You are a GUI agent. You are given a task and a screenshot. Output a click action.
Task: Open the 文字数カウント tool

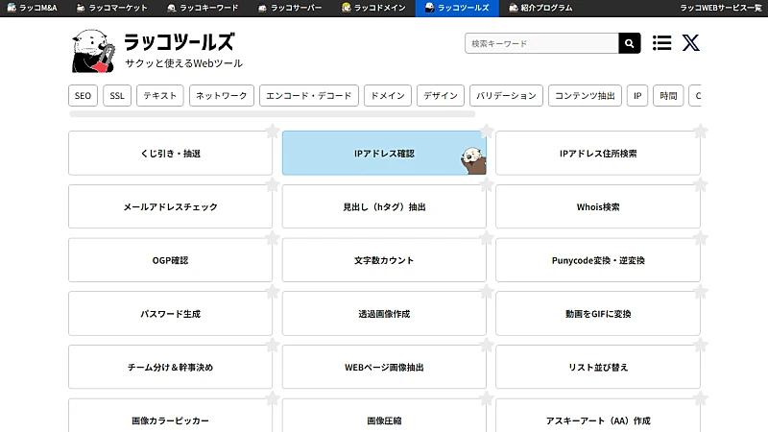tap(384, 259)
